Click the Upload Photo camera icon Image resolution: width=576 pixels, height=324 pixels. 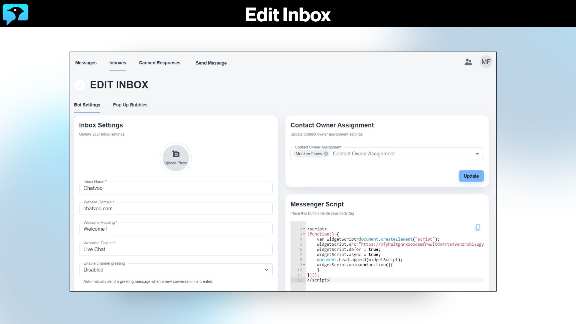(175, 154)
